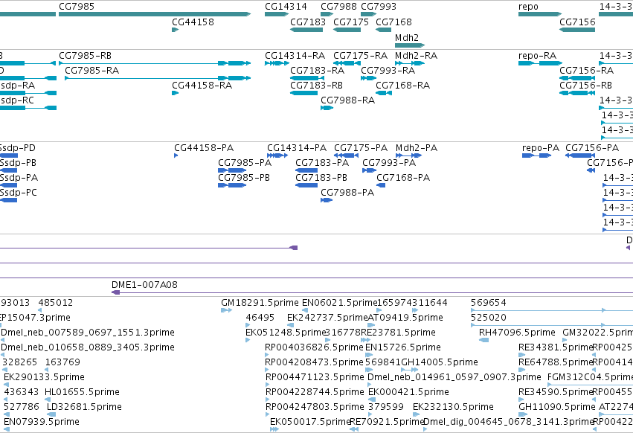Select EST label 485012

(x=56, y=303)
